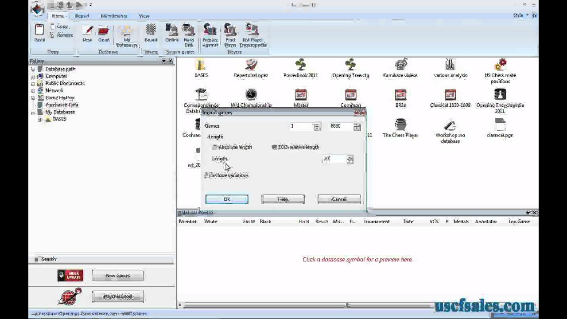
Task: Click the Length value input field
Action: (x=334, y=159)
